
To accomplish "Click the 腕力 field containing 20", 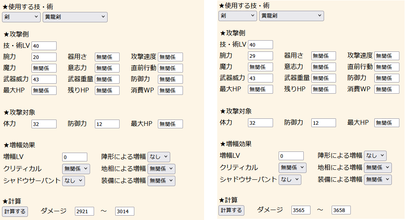I will [x=44, y=57].
